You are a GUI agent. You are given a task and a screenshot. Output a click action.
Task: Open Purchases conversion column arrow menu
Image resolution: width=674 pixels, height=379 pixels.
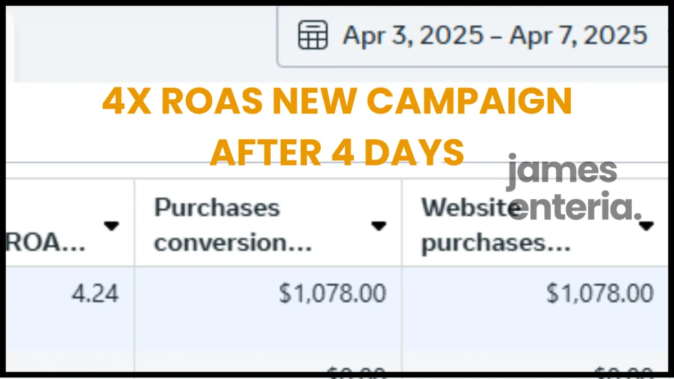(379, 226)
